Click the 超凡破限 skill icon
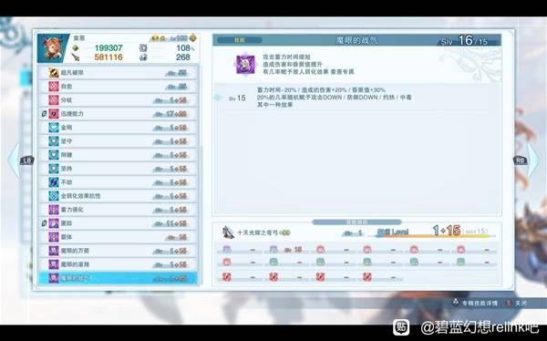The width and height of the screenshot is (547, 341). (54, 73)
